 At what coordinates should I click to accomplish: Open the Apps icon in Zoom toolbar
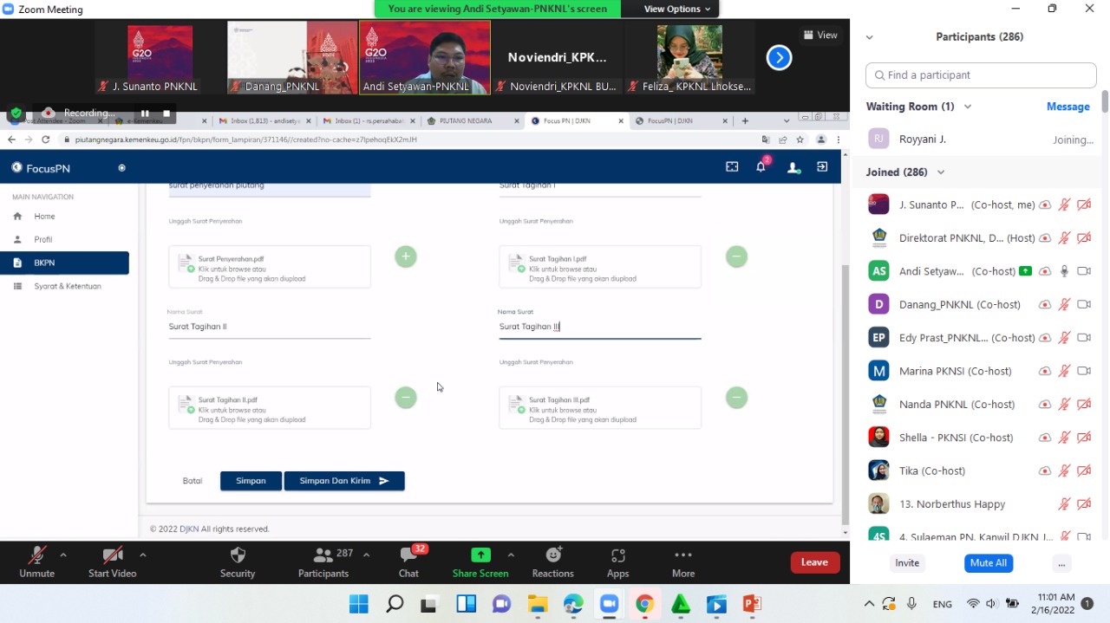pos(617,556)
